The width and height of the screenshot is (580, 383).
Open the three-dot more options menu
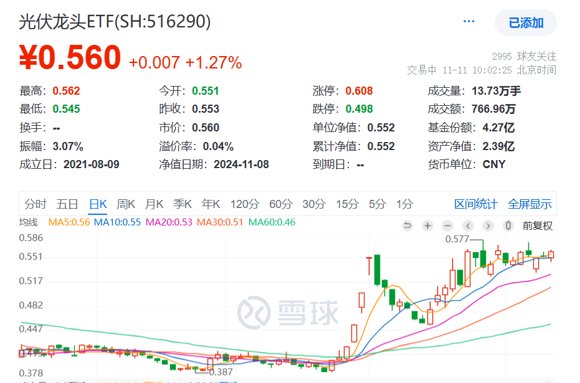pos(468,21)
